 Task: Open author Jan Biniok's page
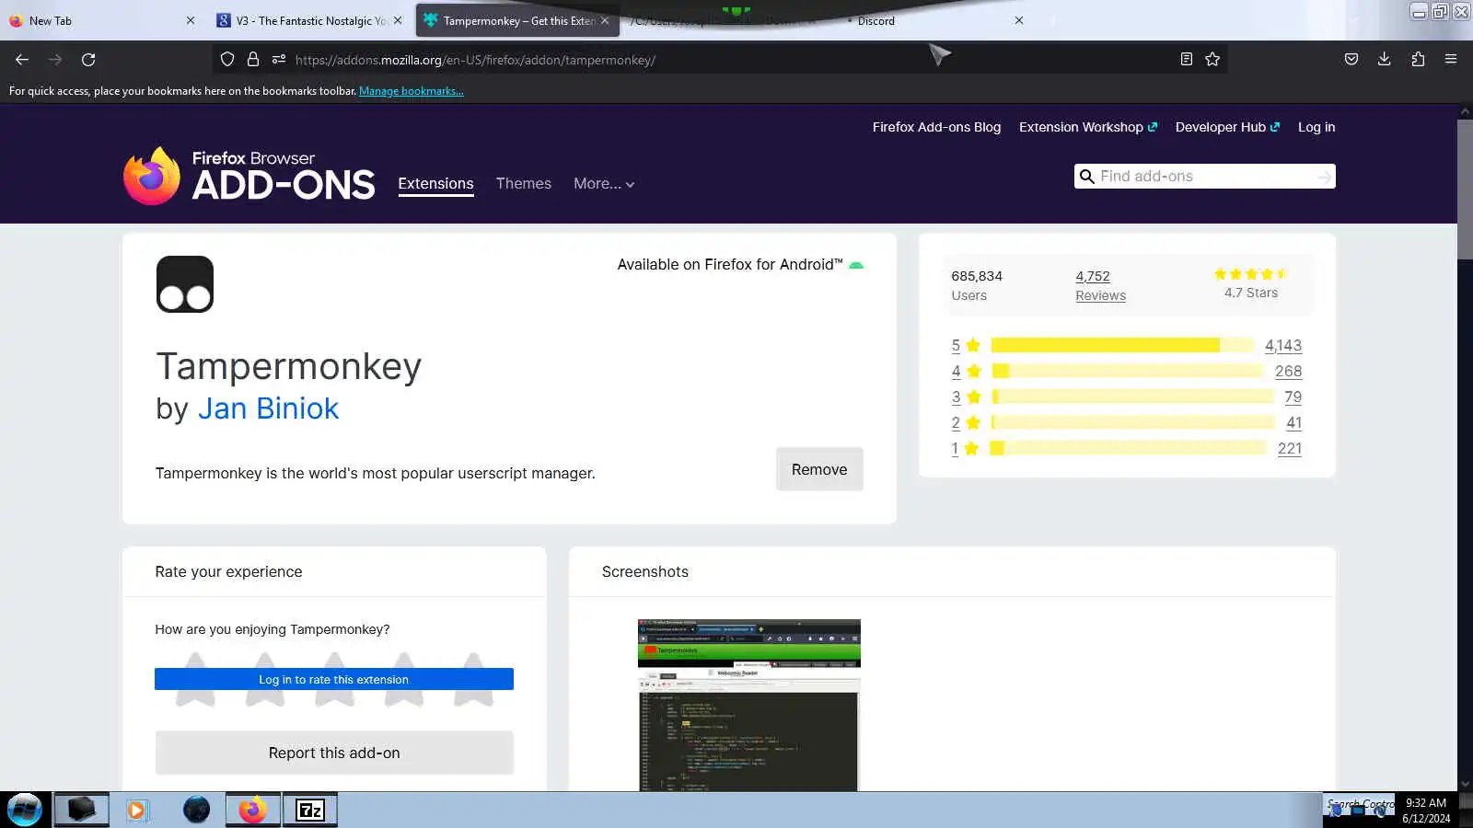pyautogui.click(x=268, y=408)
